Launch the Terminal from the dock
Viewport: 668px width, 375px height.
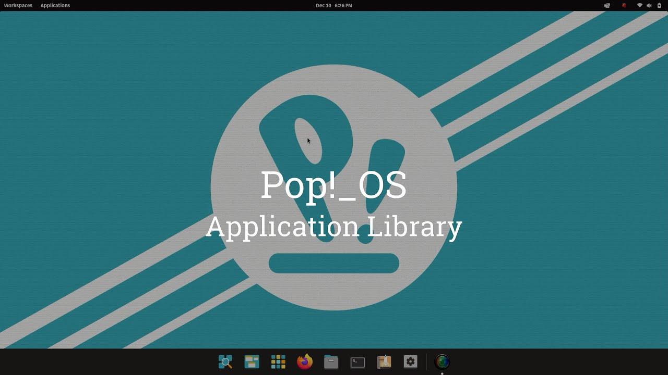pos(357,361)
